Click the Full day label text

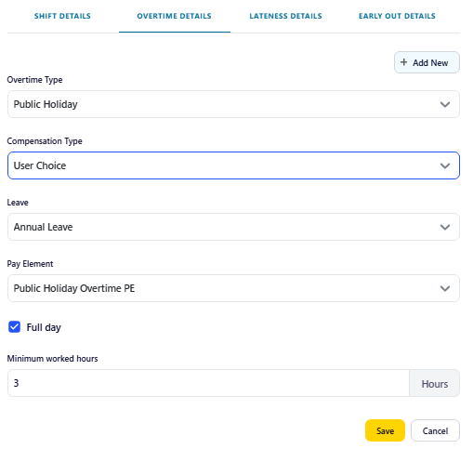44,327
